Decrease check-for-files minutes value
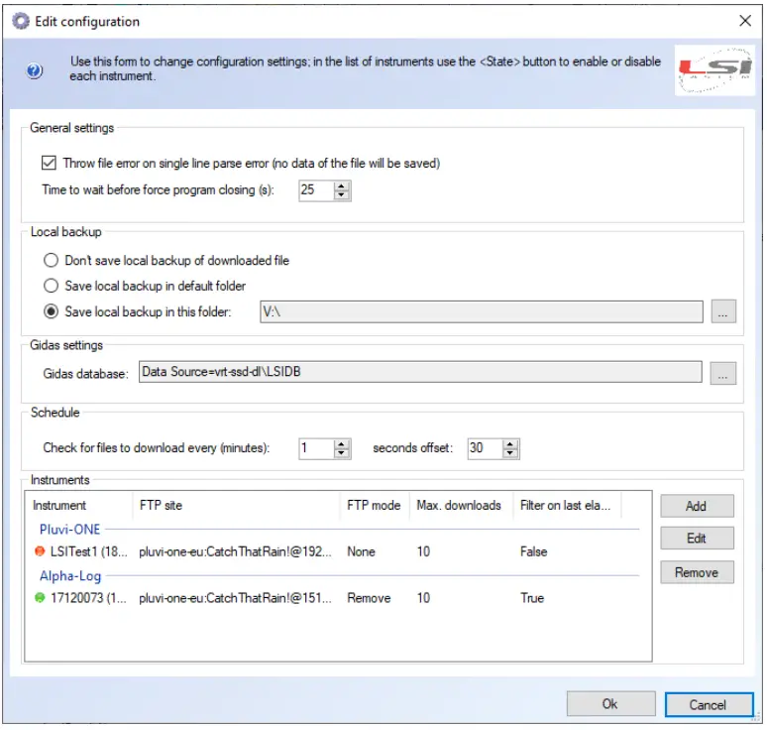The height and width of the screenshot is (730, 767). 342,453
